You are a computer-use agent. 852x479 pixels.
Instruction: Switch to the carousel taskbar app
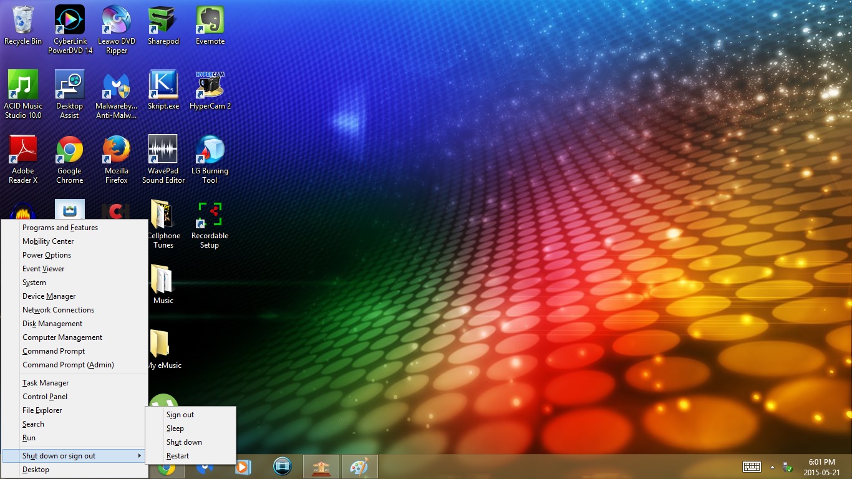tap(321, 467)
